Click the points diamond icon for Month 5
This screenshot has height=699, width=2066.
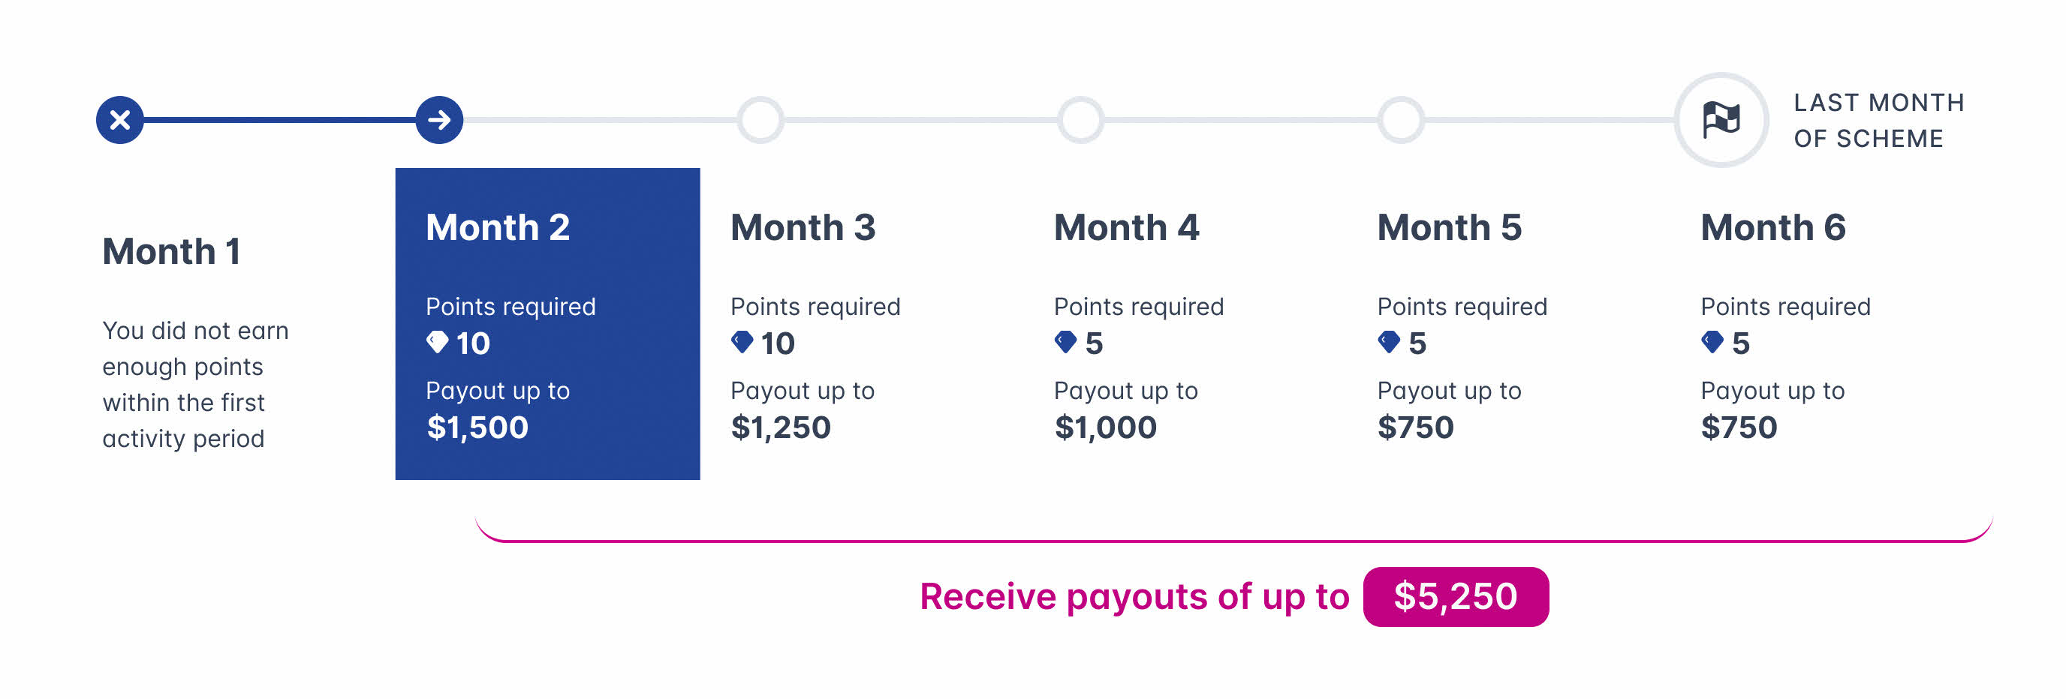tap(1388, 342)
